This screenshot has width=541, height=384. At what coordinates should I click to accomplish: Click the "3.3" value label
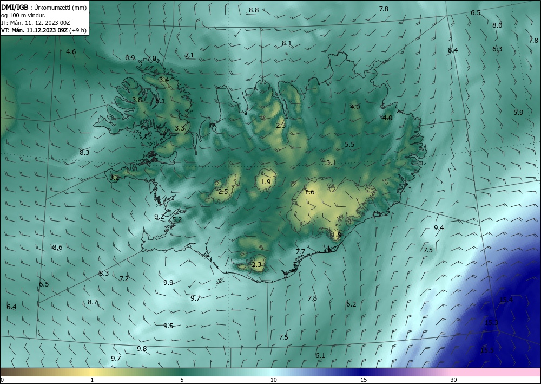180,128
